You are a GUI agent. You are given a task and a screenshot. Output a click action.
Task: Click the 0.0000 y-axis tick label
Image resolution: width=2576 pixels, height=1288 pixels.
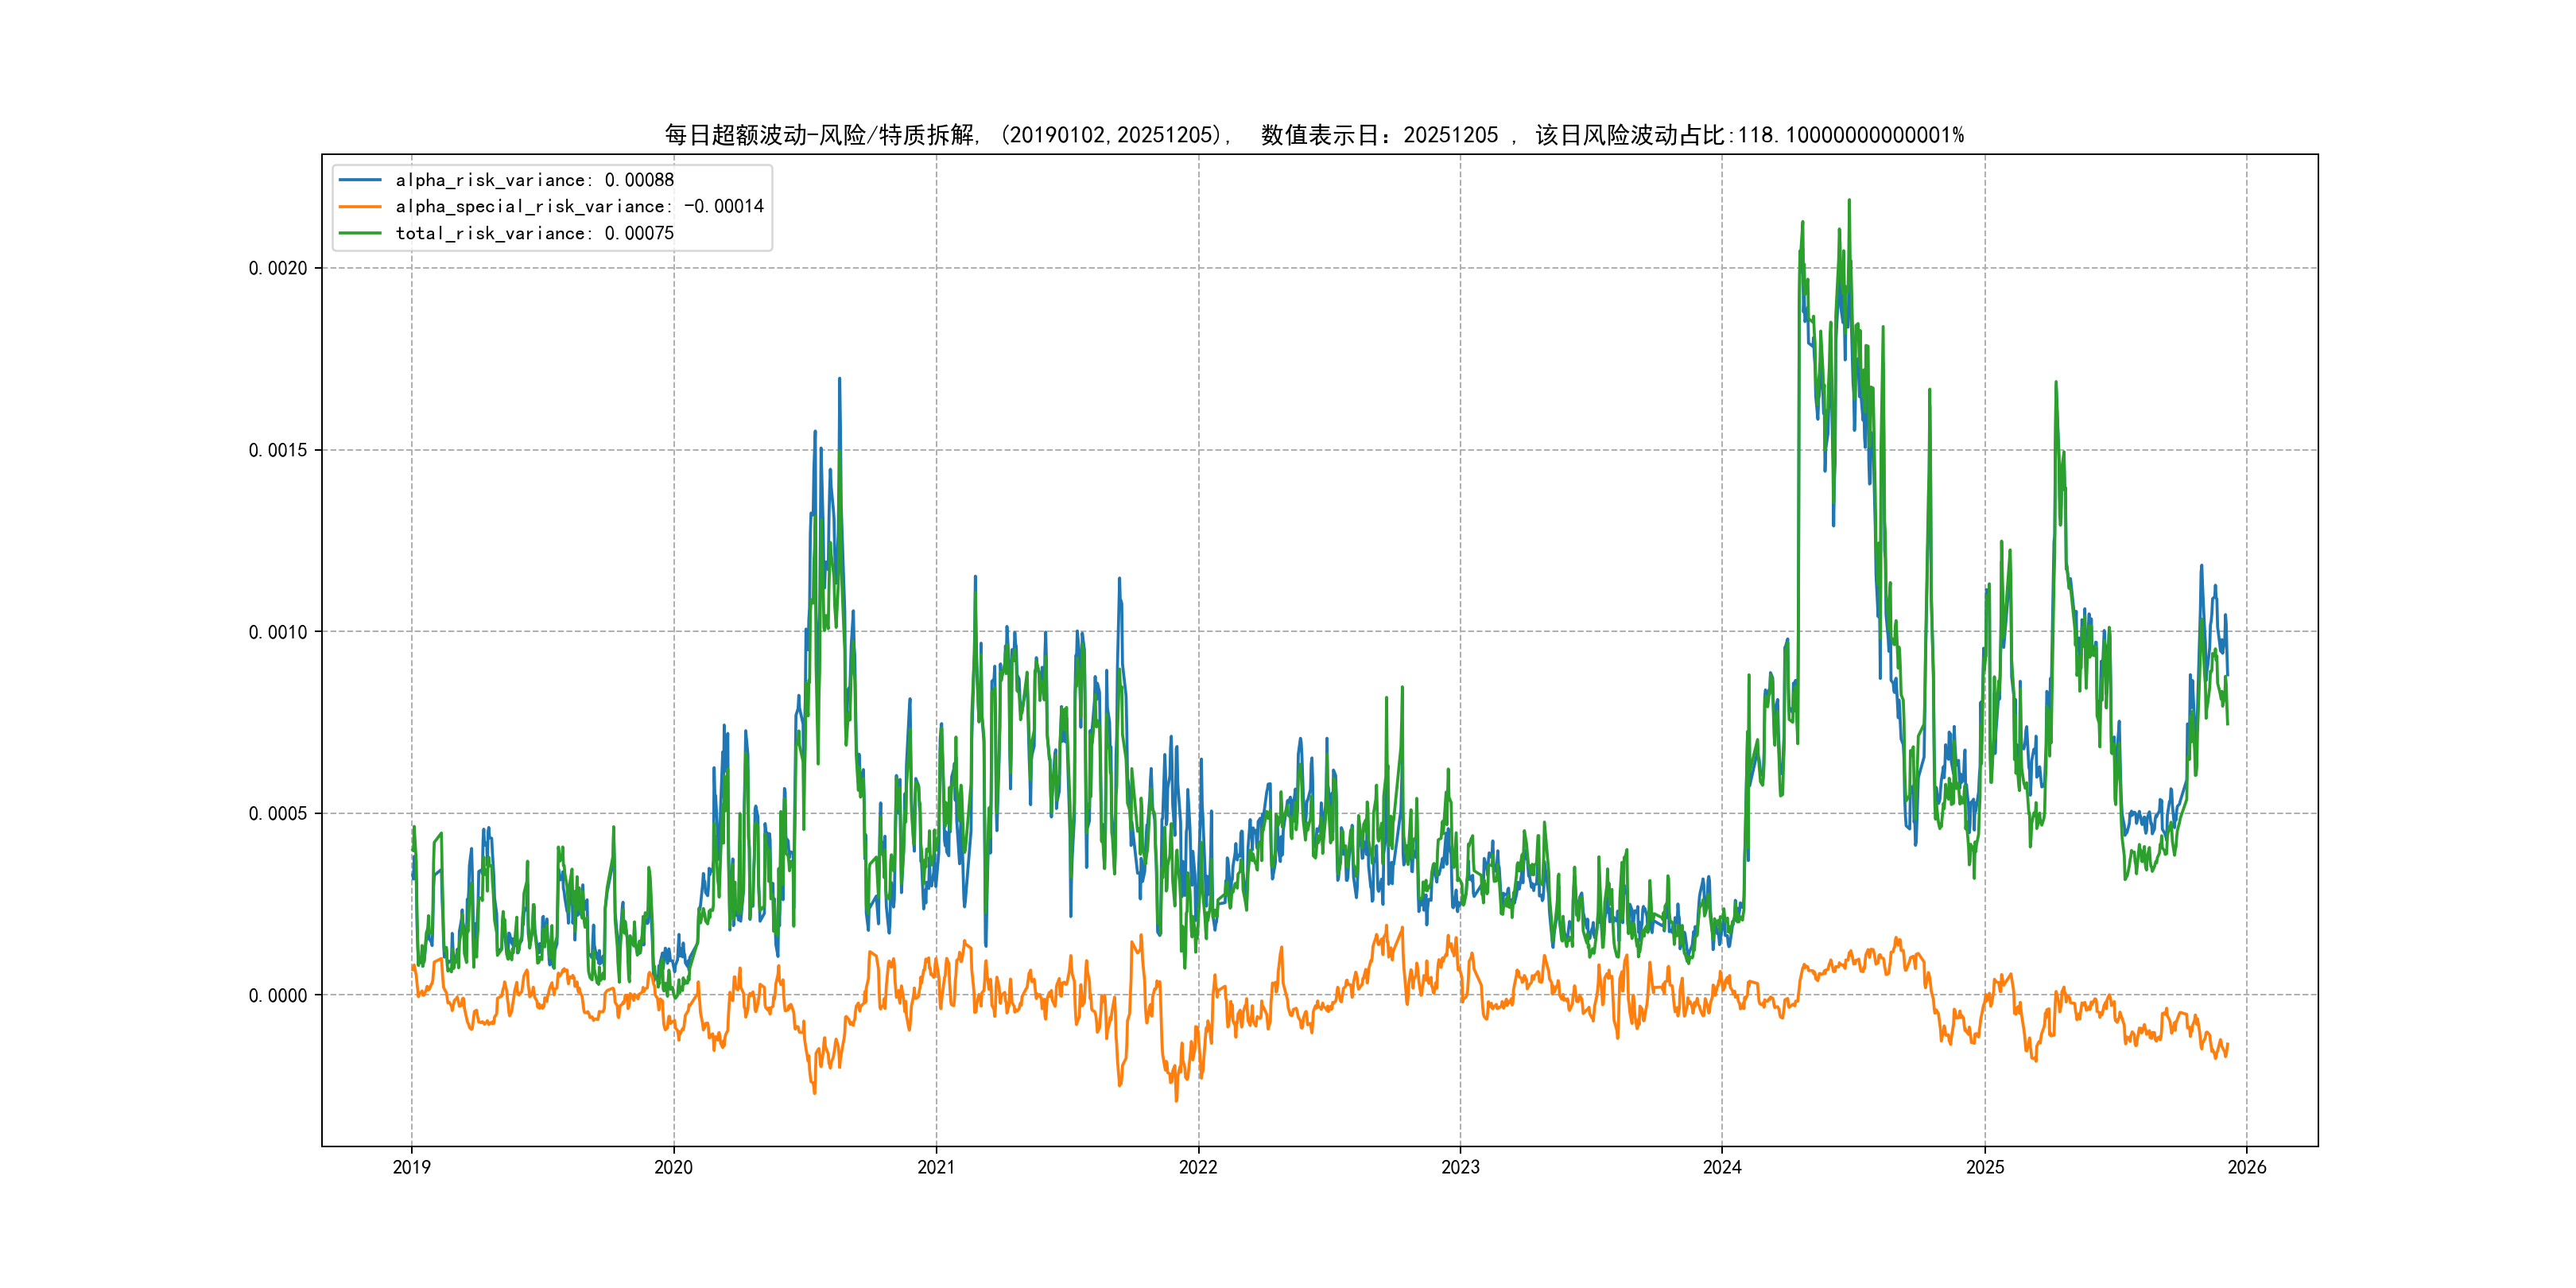(278, 995)
